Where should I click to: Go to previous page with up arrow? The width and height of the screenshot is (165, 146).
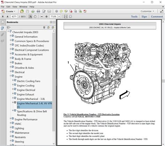coord(3,16)
